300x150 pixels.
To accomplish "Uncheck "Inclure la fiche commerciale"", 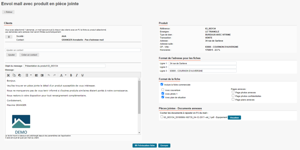I will tap(162, 84).
